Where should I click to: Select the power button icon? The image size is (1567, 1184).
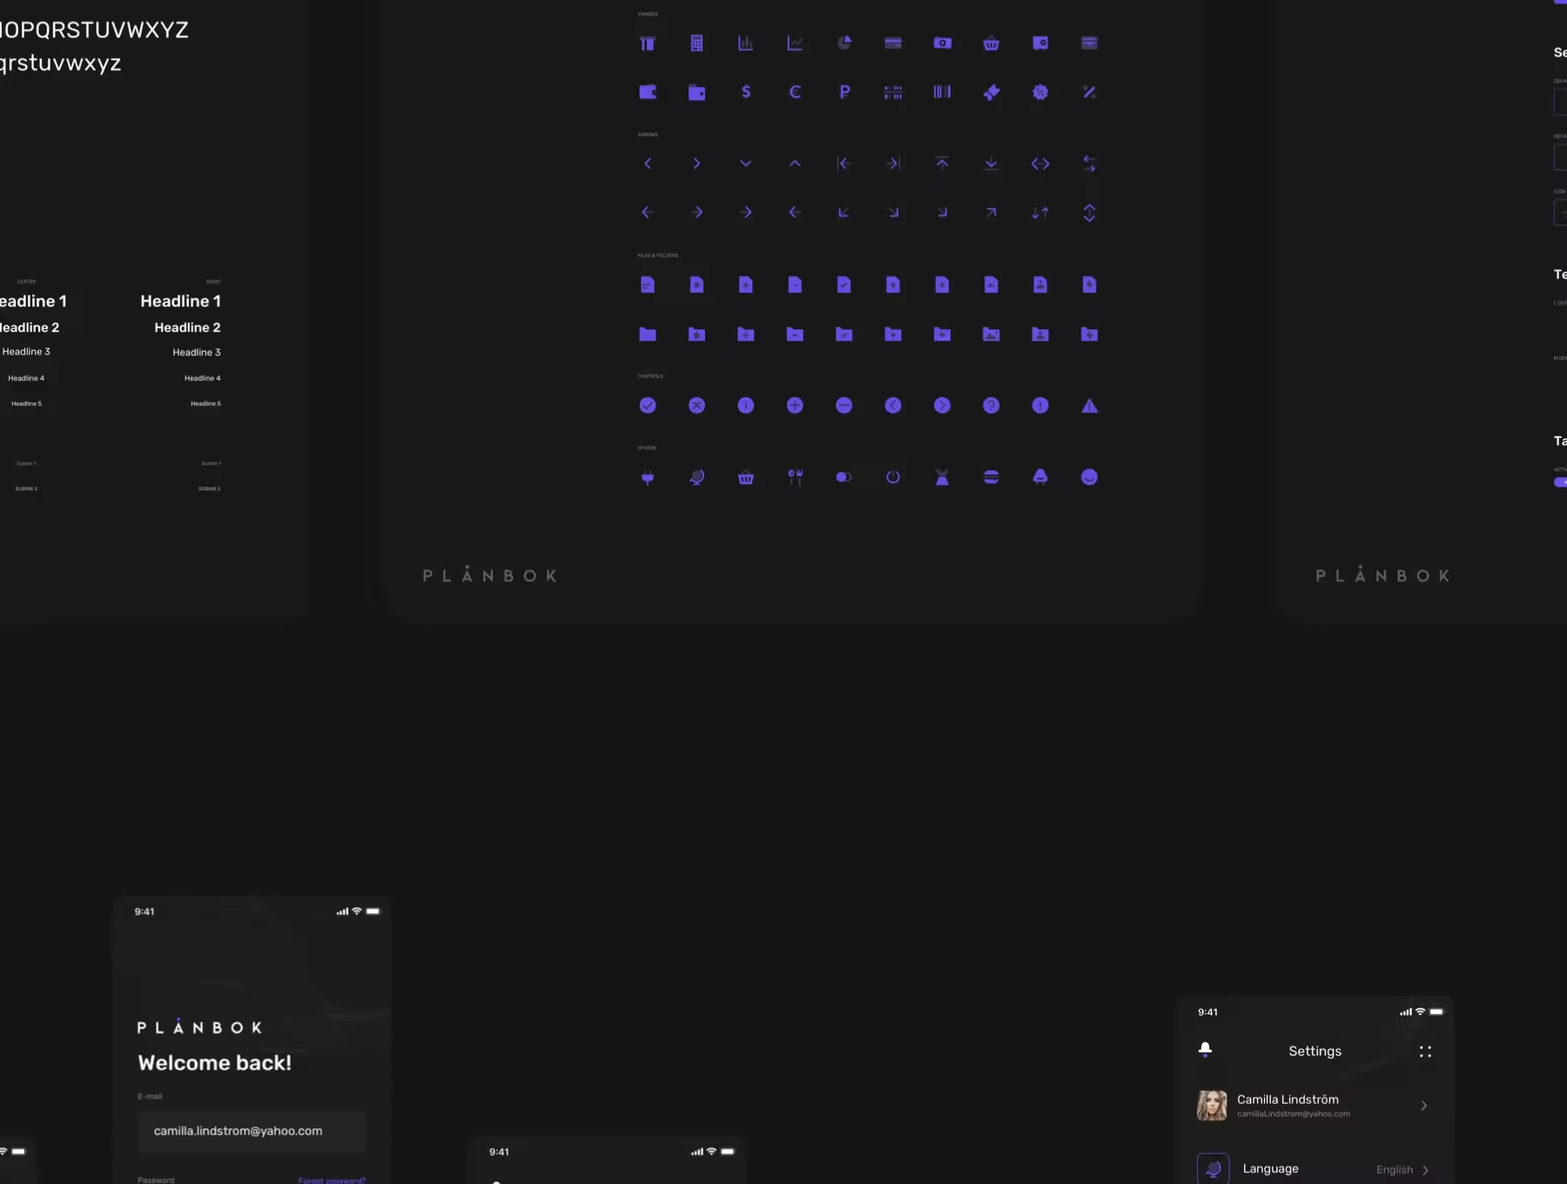[893, 477]
